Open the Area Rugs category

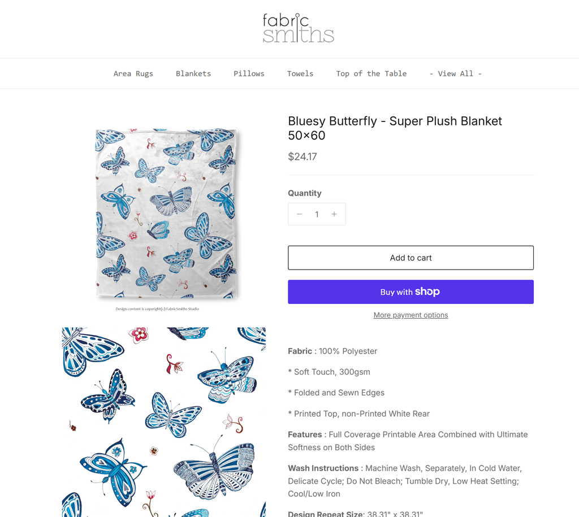click(133, 73)
